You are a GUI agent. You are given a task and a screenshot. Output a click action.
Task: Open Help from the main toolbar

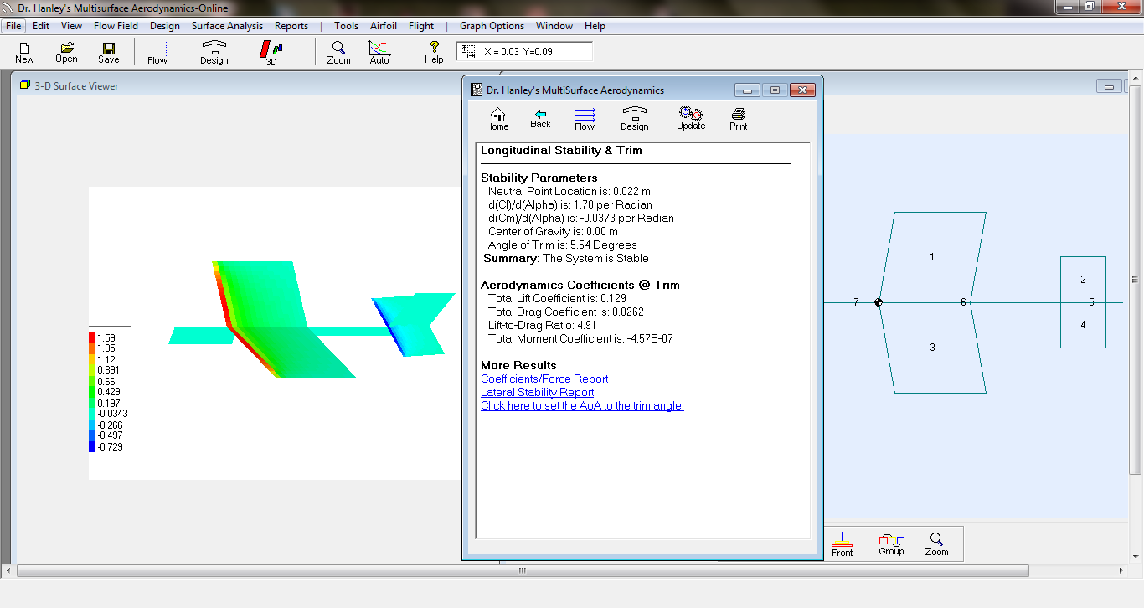pos(434,53)
